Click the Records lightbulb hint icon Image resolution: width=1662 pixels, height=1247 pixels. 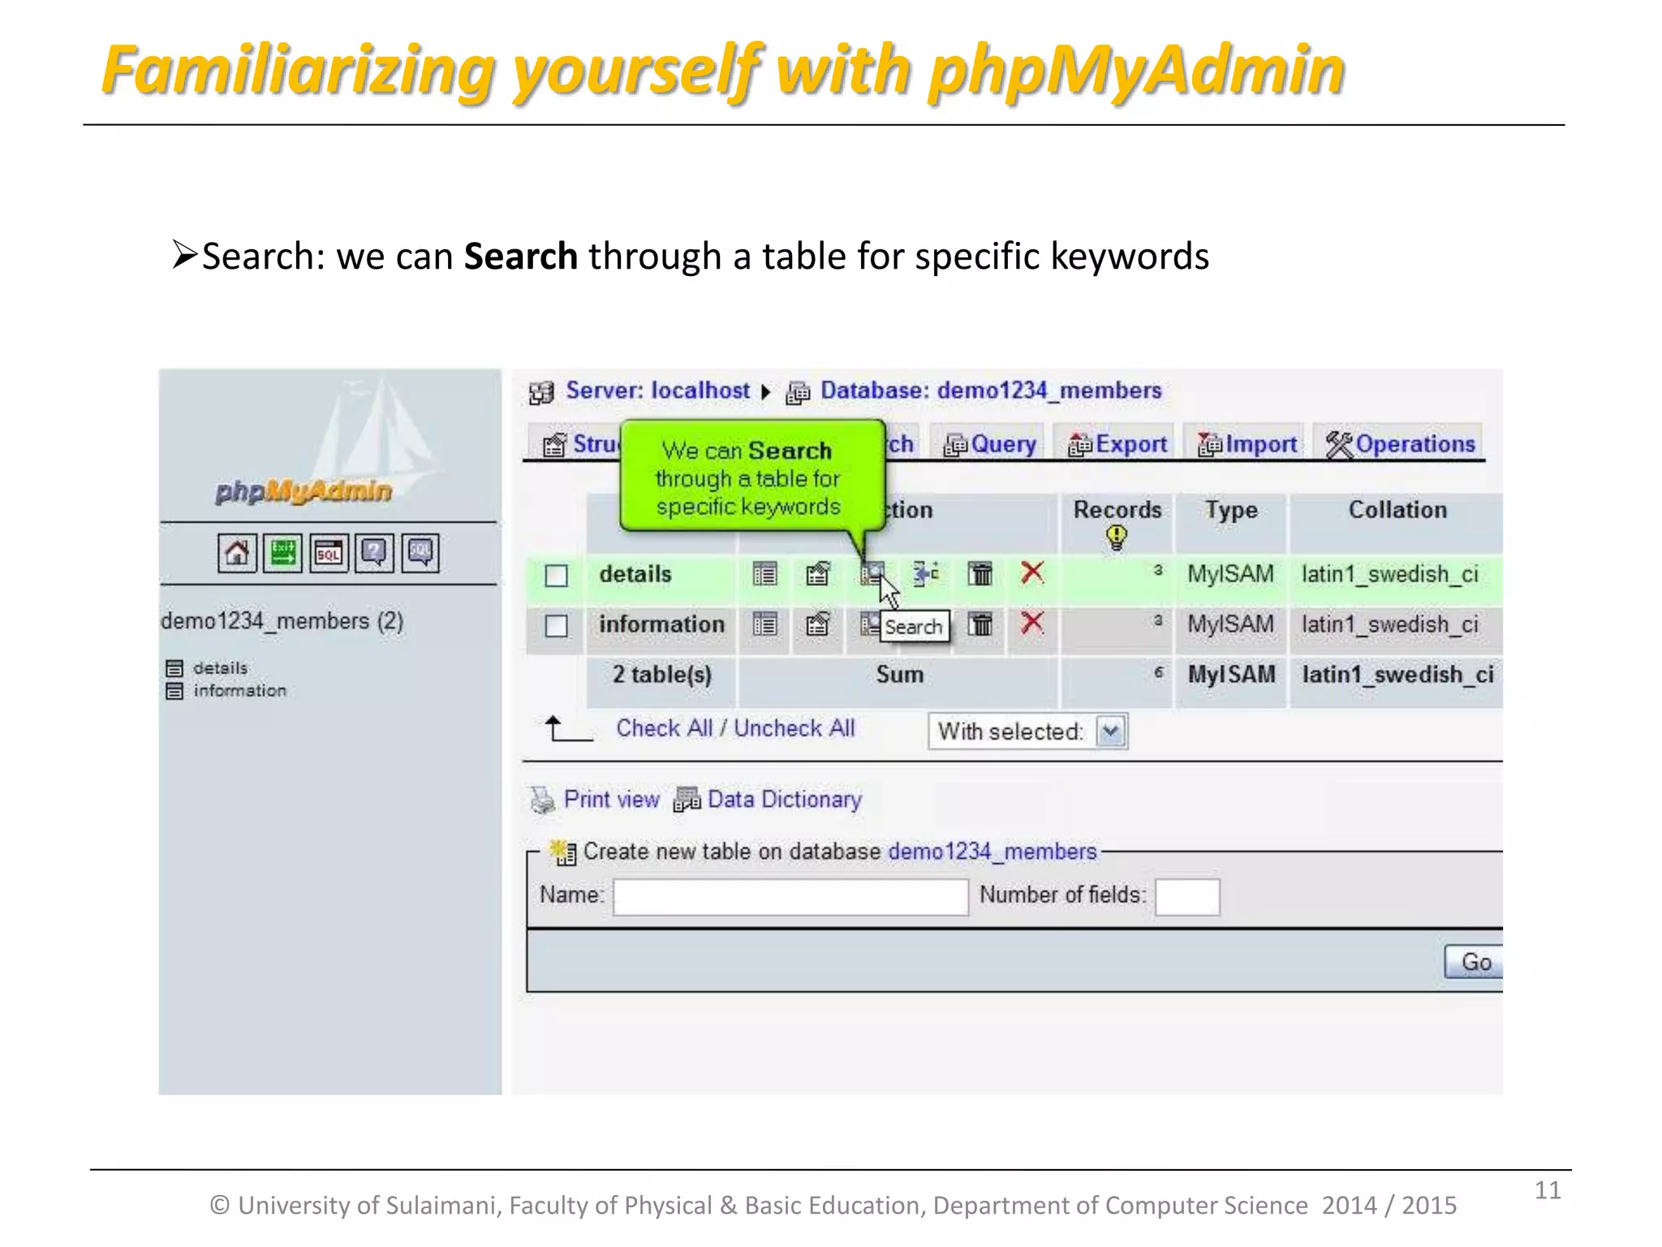1117,537
